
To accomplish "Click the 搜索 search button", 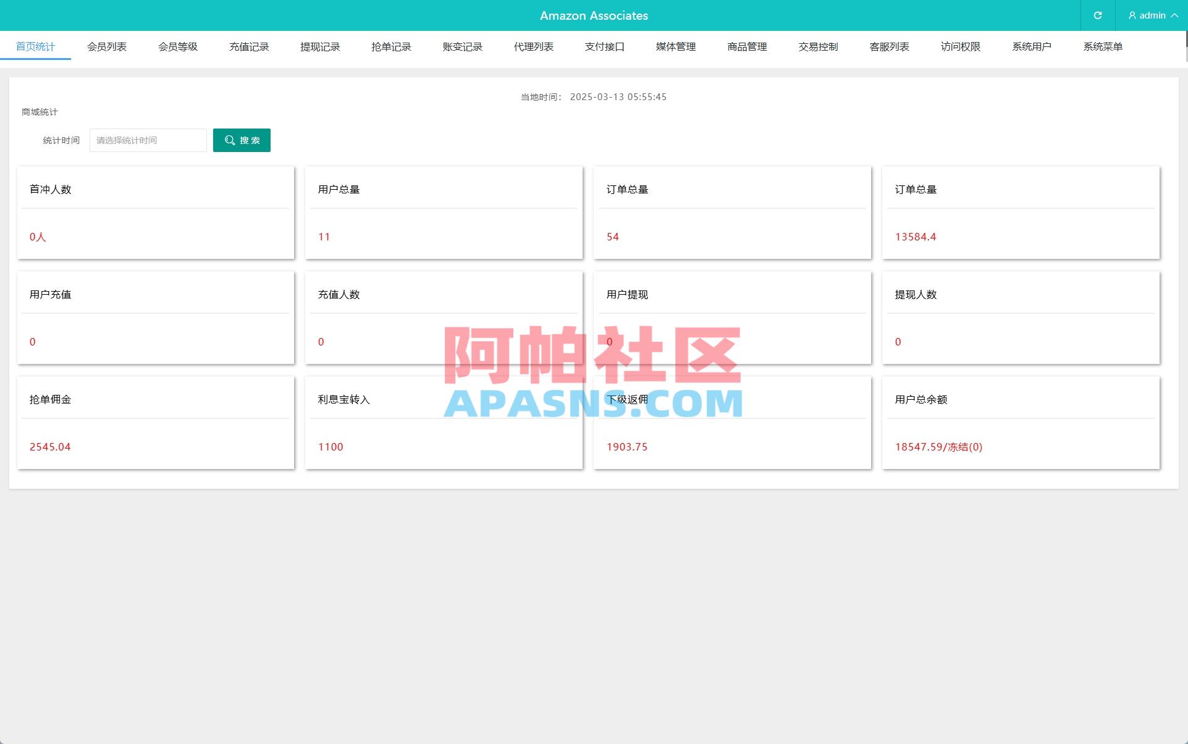I will [x=242, y=140].
